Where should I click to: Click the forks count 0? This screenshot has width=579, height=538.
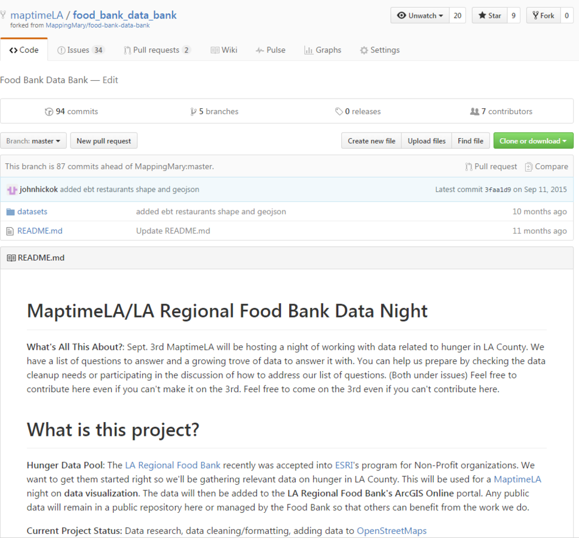pyautogui.click(x=567, y=16)
